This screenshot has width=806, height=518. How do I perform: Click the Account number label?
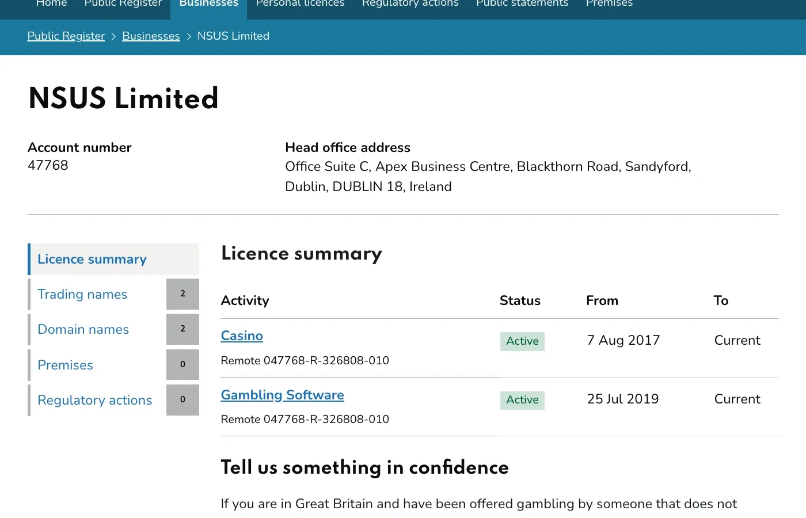79,147
